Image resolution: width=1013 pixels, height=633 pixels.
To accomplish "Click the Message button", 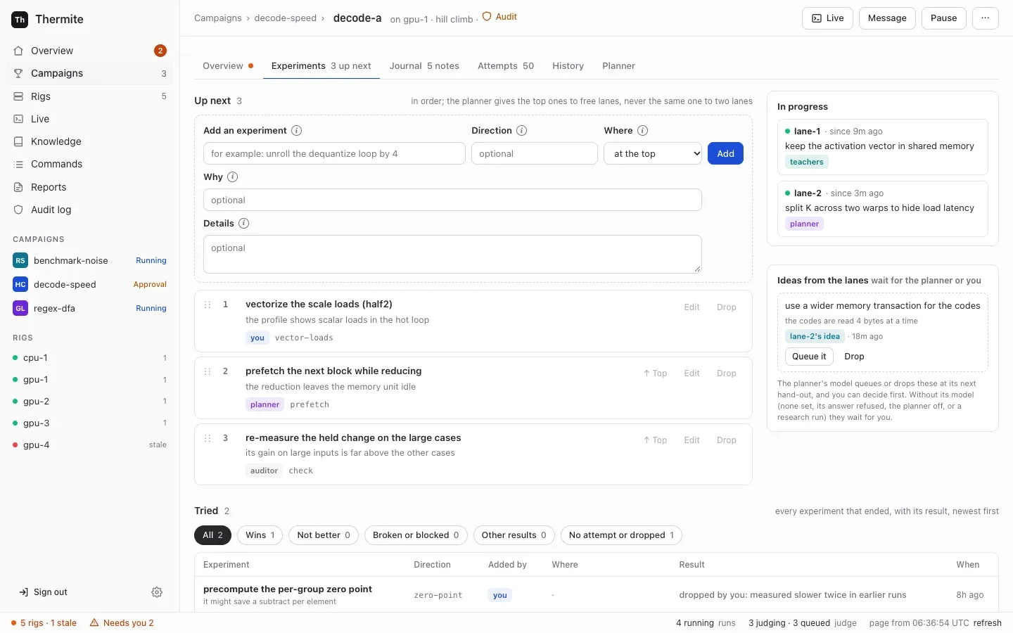I will click(887, 18).
